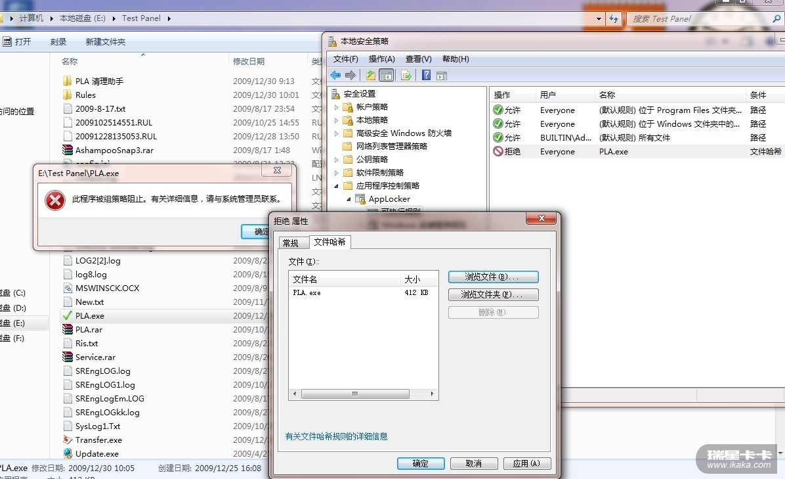Open the address bar history dropdown
Viewport: 785px width, 479px height.
[599, 18]
